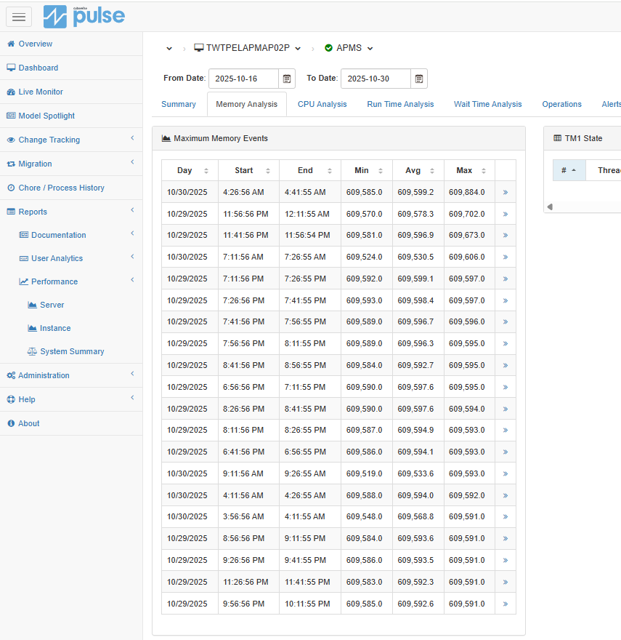Open details arrow for 9:56:56 PM event
621x640 pixels.
click(505, 604)
